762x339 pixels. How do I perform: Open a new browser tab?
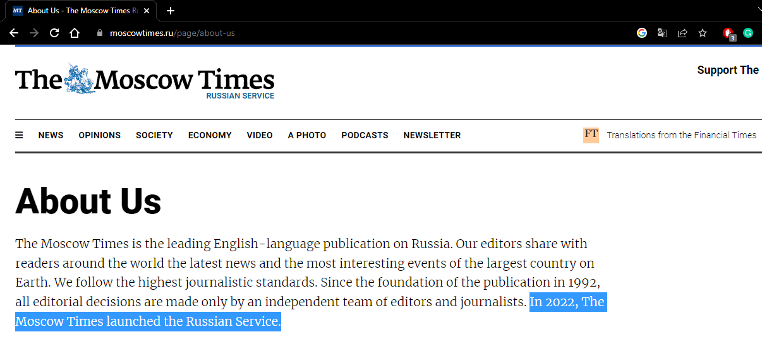coord(170,11)
